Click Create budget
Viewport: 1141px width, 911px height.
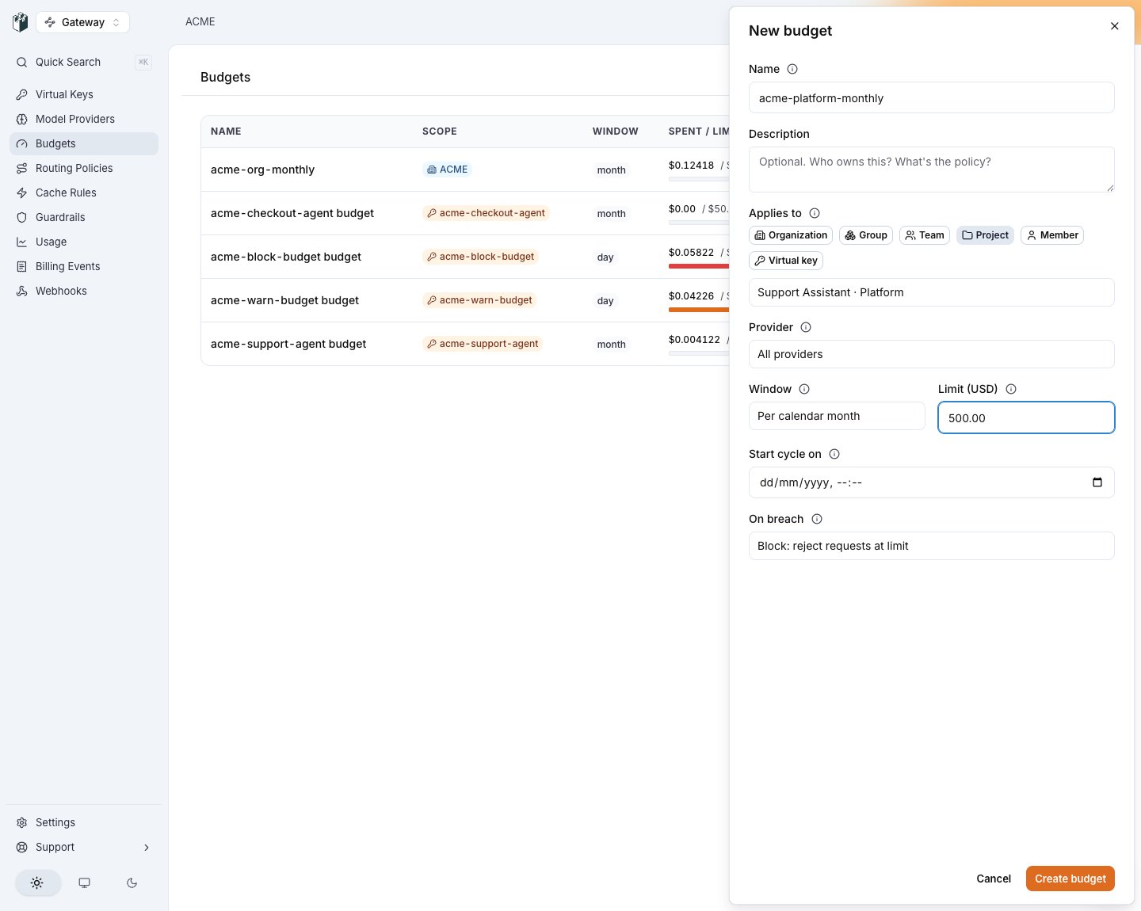tap(1070, 879)
